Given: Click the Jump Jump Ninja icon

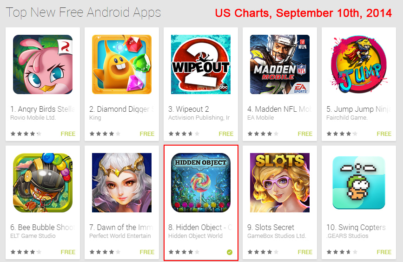Looking at the screenshot, I should [359, 64].
